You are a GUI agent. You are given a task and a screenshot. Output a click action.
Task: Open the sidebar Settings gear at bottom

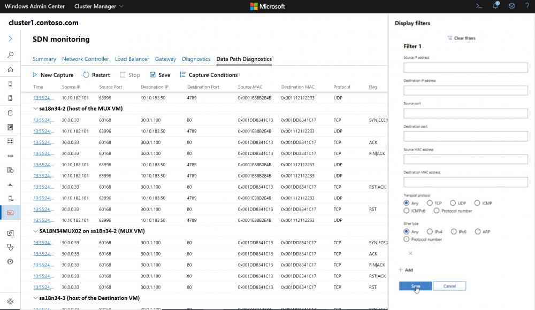(x=10, y=301)
